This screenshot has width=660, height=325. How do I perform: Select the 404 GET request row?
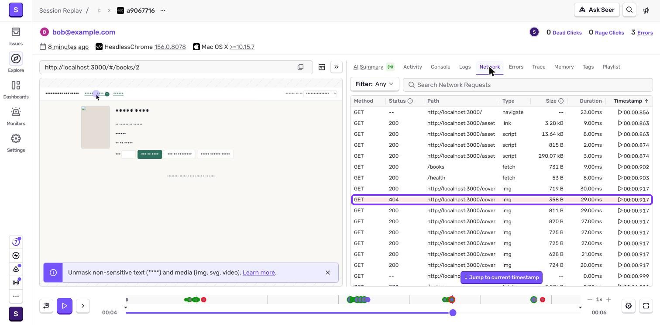[x=502, y=200]
